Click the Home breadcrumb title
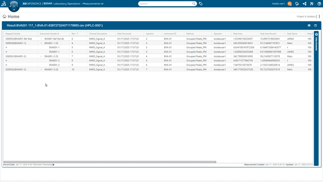Screen dimensions: 323x182 click(x=13, y=17)
